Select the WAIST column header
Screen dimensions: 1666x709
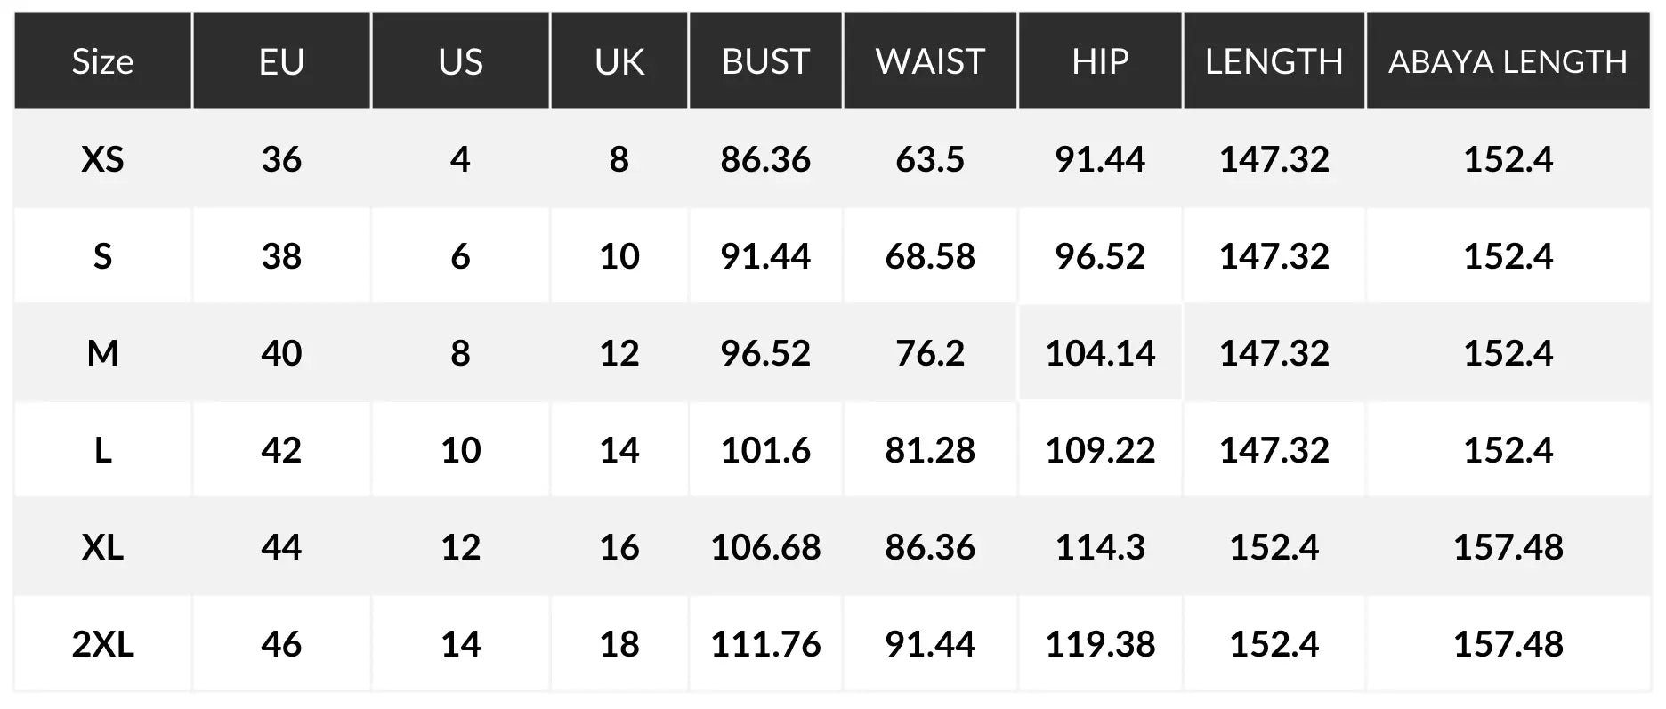pos(930,61)
